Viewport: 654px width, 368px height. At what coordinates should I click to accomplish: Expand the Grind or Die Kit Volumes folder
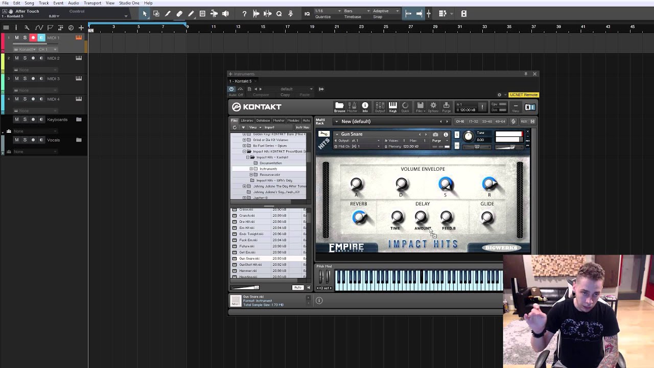click(244, 140)
